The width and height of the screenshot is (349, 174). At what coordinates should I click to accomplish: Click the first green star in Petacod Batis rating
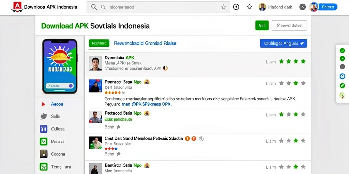(281, 115)
